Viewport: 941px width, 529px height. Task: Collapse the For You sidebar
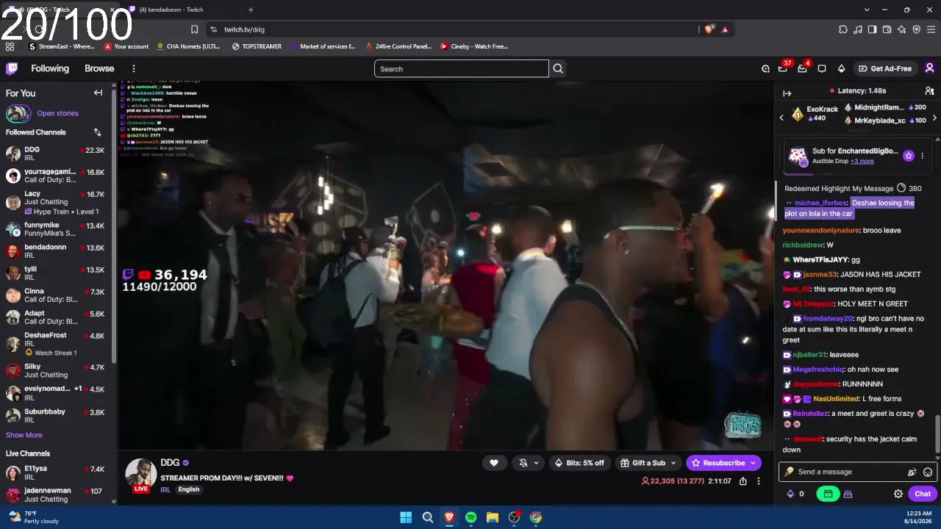click(98, 93)
